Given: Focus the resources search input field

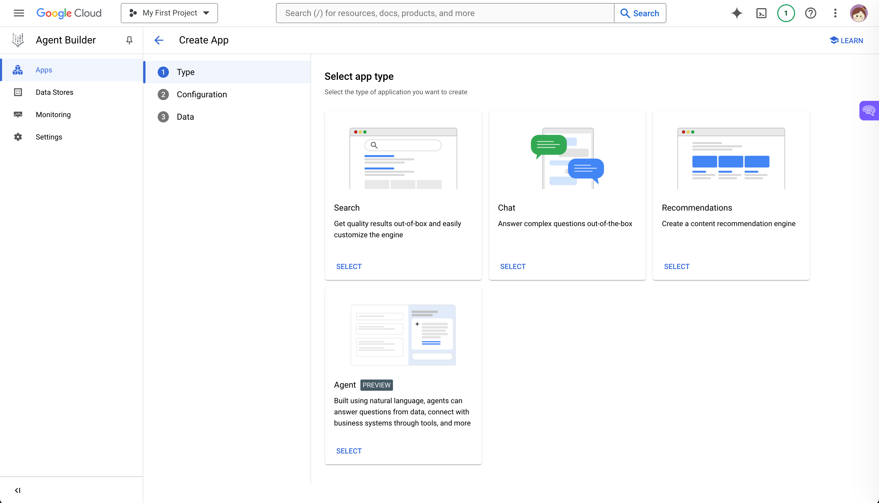Looking at the screenshot, I should [445, 13].
